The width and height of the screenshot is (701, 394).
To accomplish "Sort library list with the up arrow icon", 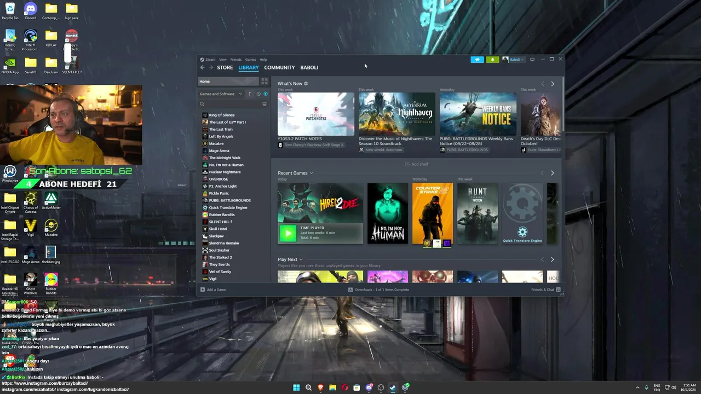I will click(x=250, y=94).
